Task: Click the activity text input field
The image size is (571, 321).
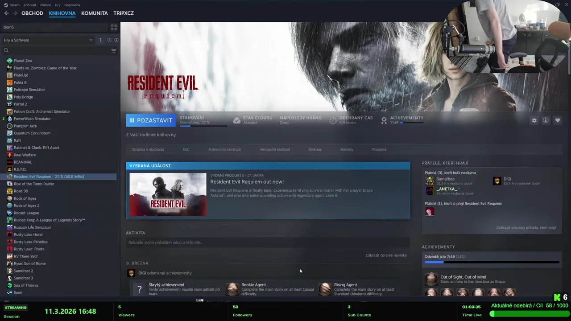Action: 268,243
